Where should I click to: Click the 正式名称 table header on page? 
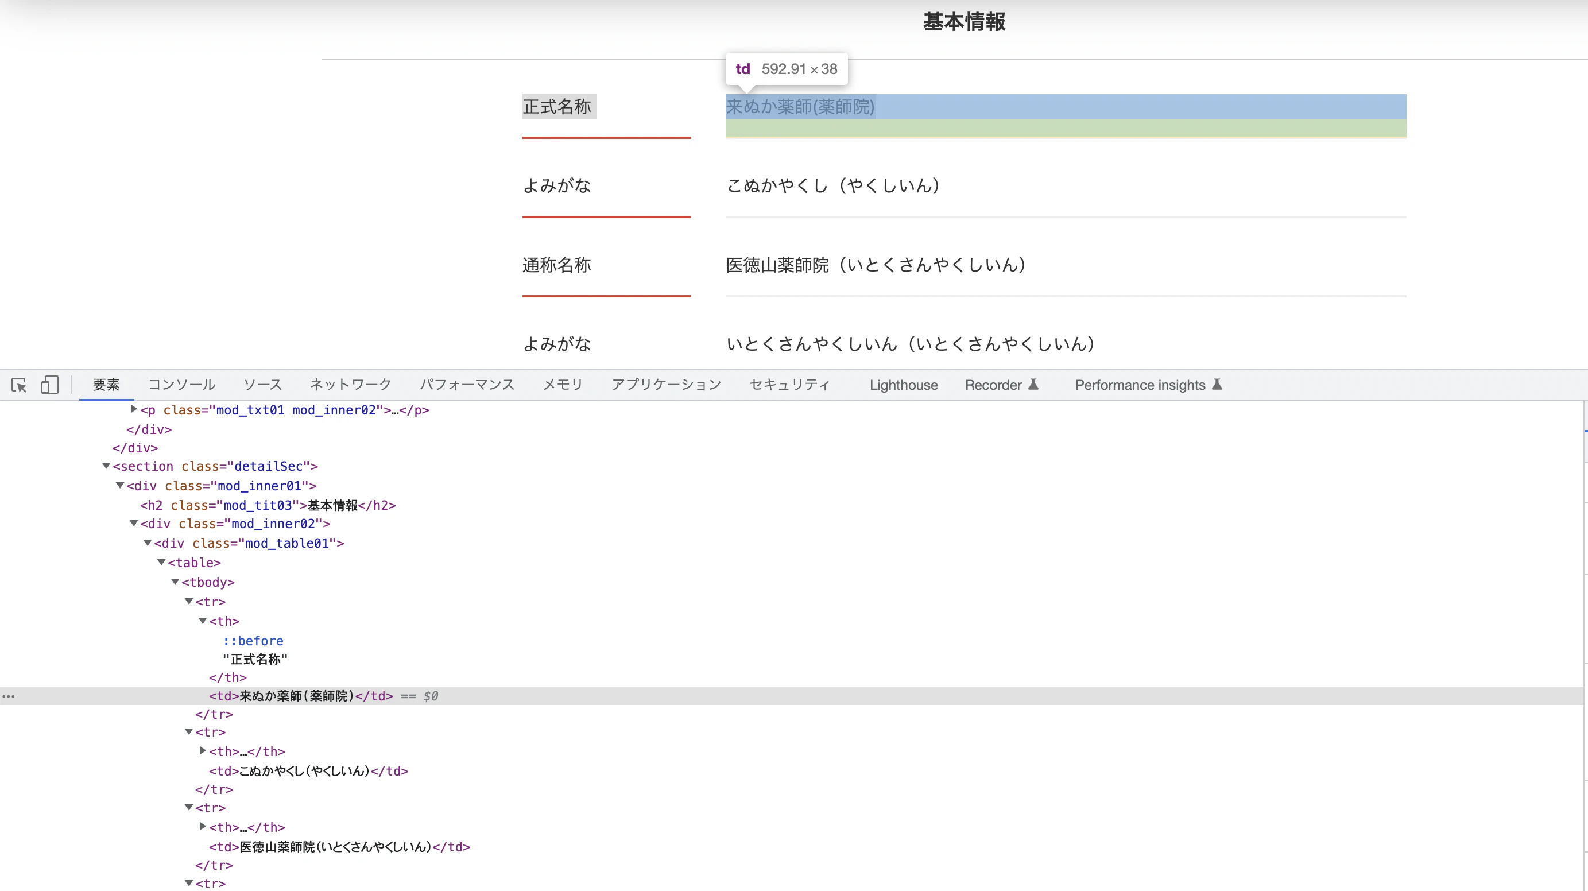[x=559, y=107]
